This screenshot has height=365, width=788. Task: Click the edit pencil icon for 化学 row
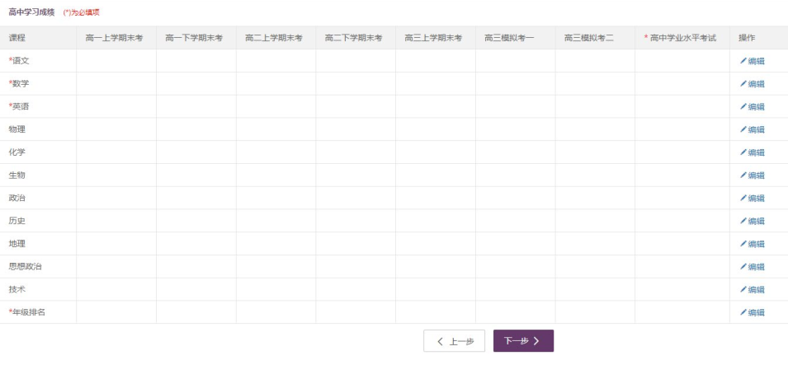[743, 152]
